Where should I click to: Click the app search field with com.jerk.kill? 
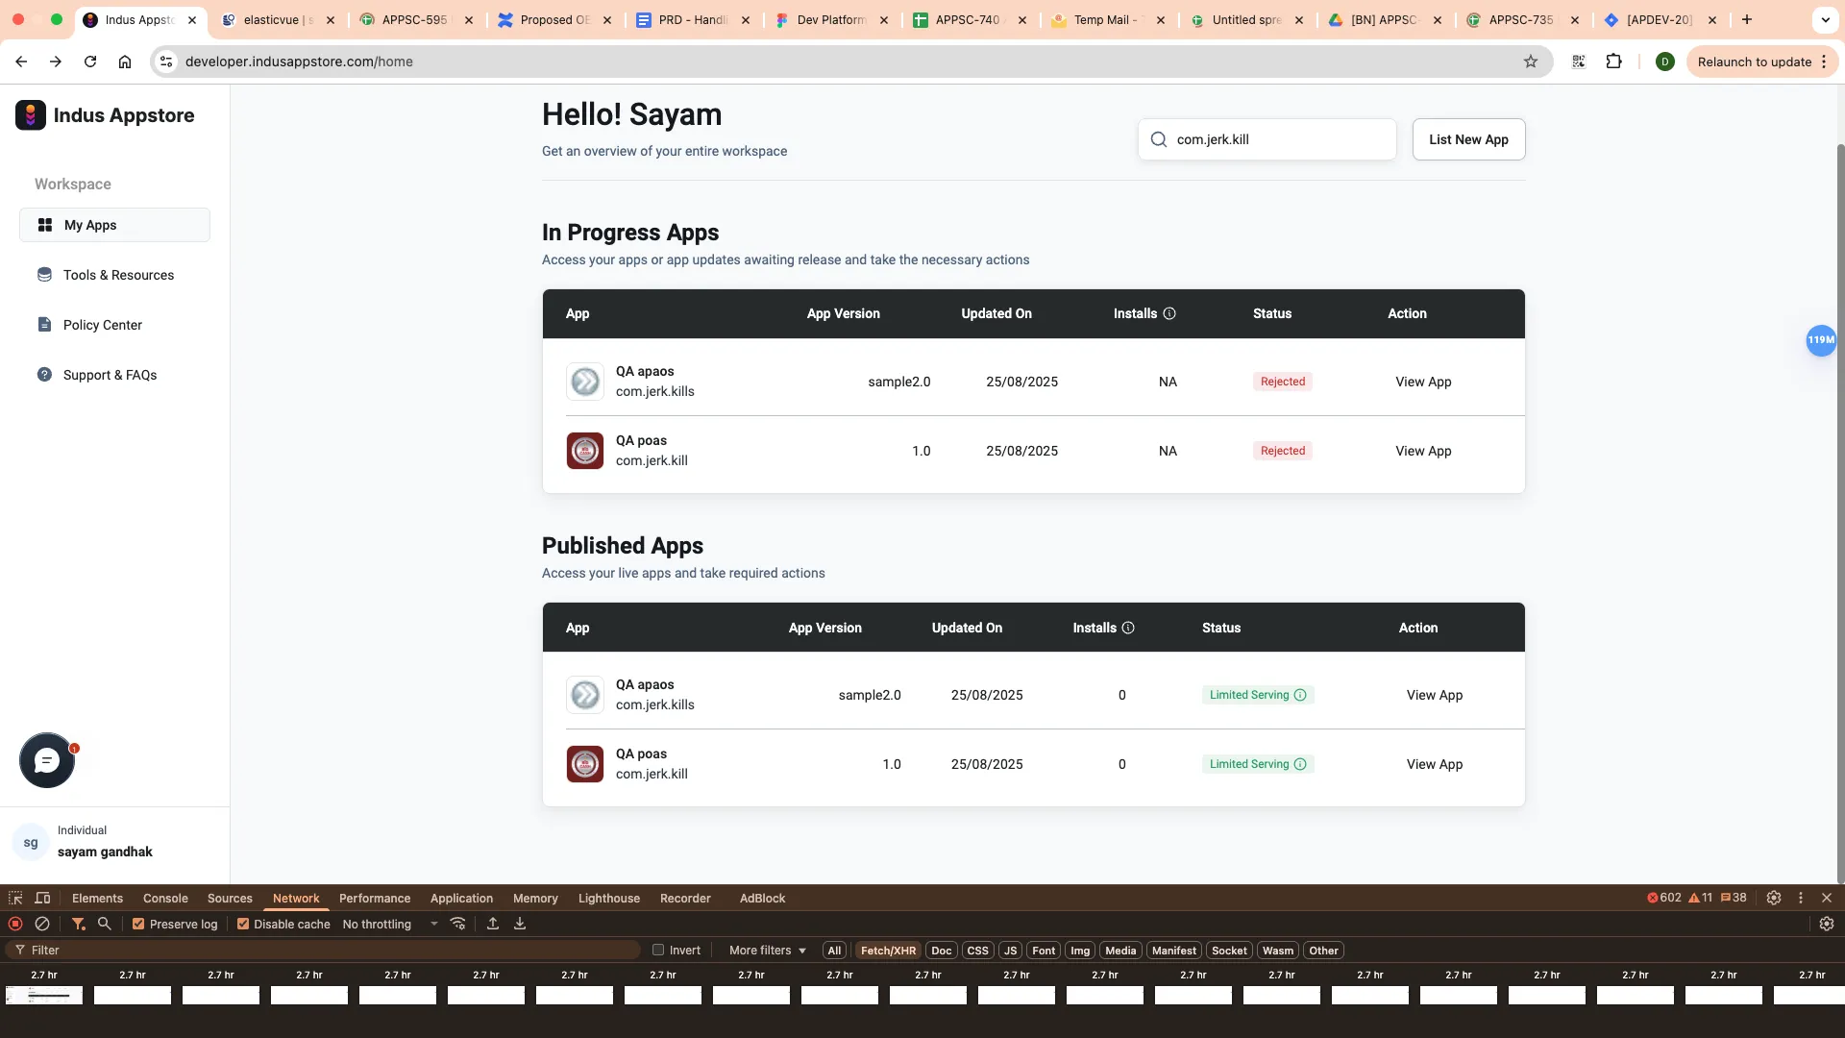pos(1267,139)
